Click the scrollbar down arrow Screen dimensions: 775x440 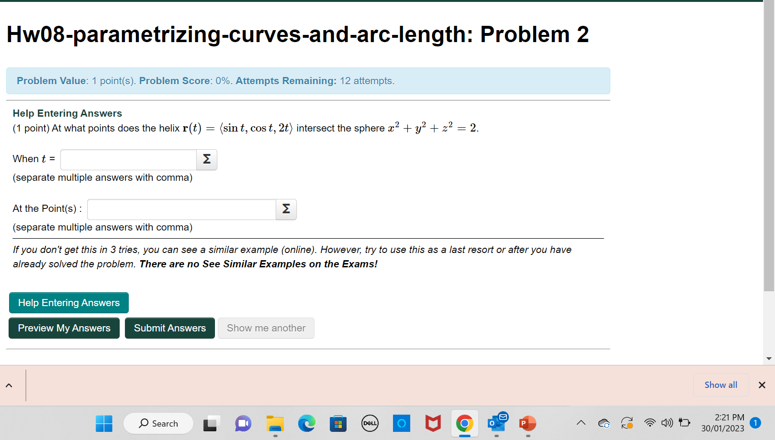pos(770,358)
